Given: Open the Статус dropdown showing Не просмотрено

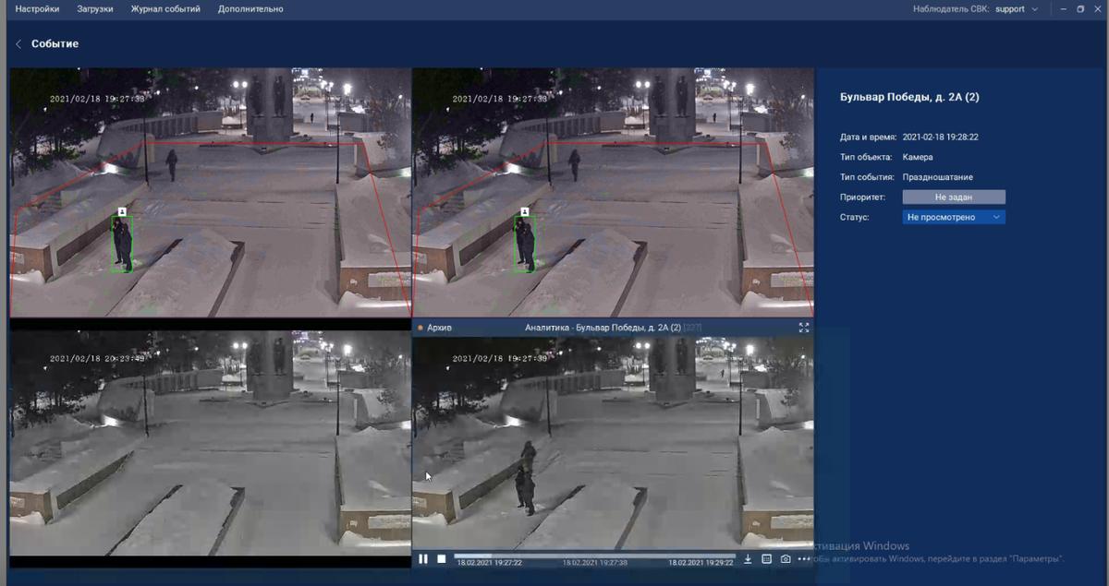Looking at the screenshot, I should 954,217.
